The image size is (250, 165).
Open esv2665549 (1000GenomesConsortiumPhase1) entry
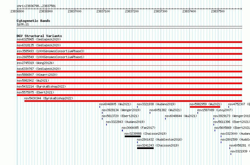click(51, 57)
